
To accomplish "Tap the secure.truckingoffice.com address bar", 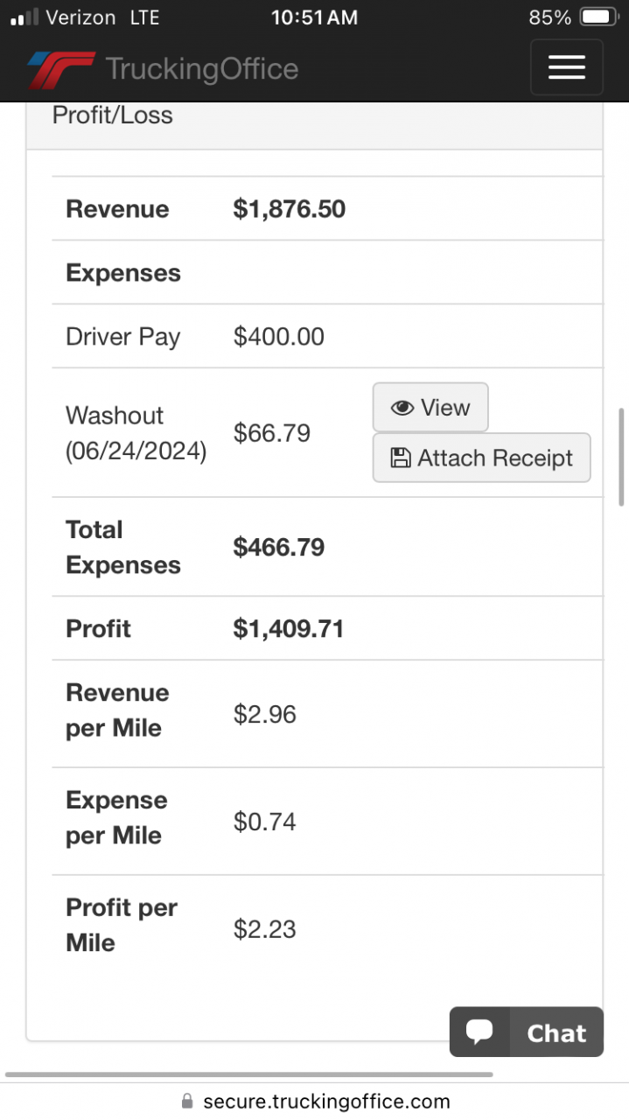I will pyautogui.click(x=325, y=1101).
